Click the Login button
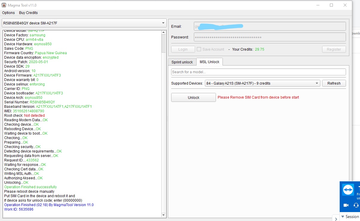This screenshot has width=360, height=221. pos(183,49)
